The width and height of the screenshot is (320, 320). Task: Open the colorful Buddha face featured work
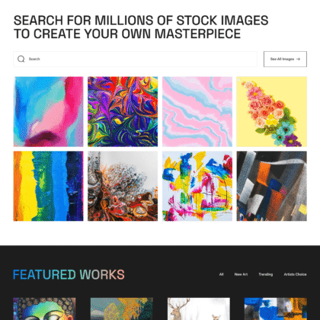point(44,309)
